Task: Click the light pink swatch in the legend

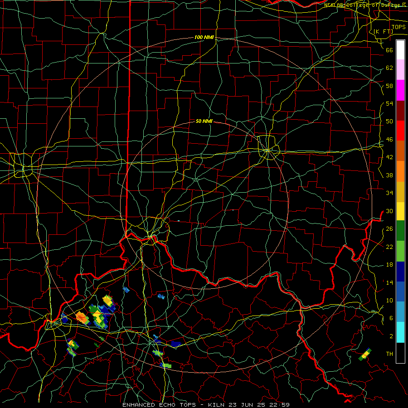Action: pyautogui.click(x=400, y=70)
